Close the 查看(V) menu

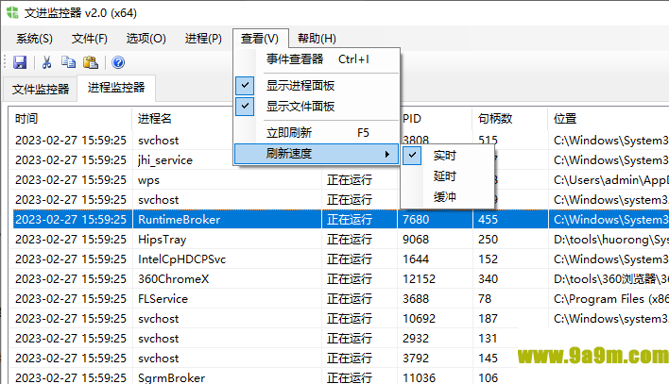click(260, 39)
